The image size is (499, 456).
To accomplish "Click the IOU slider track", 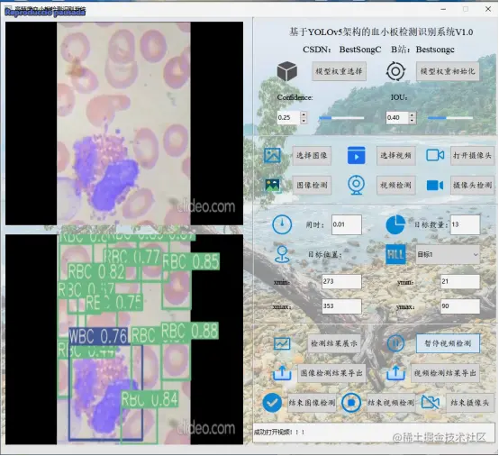I will click(450, 118).
